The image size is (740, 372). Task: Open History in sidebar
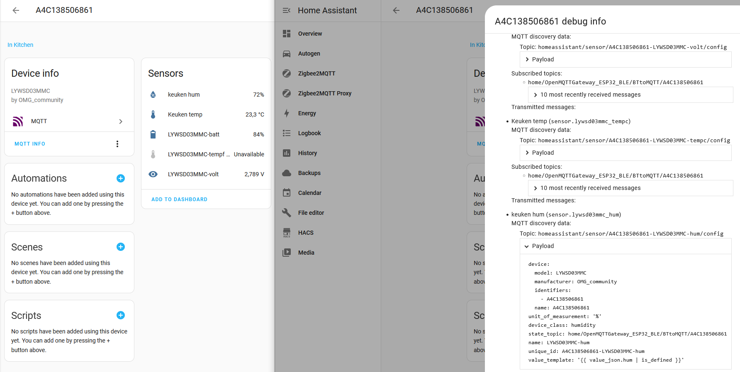pyautogui.click(x=328, y=153)
